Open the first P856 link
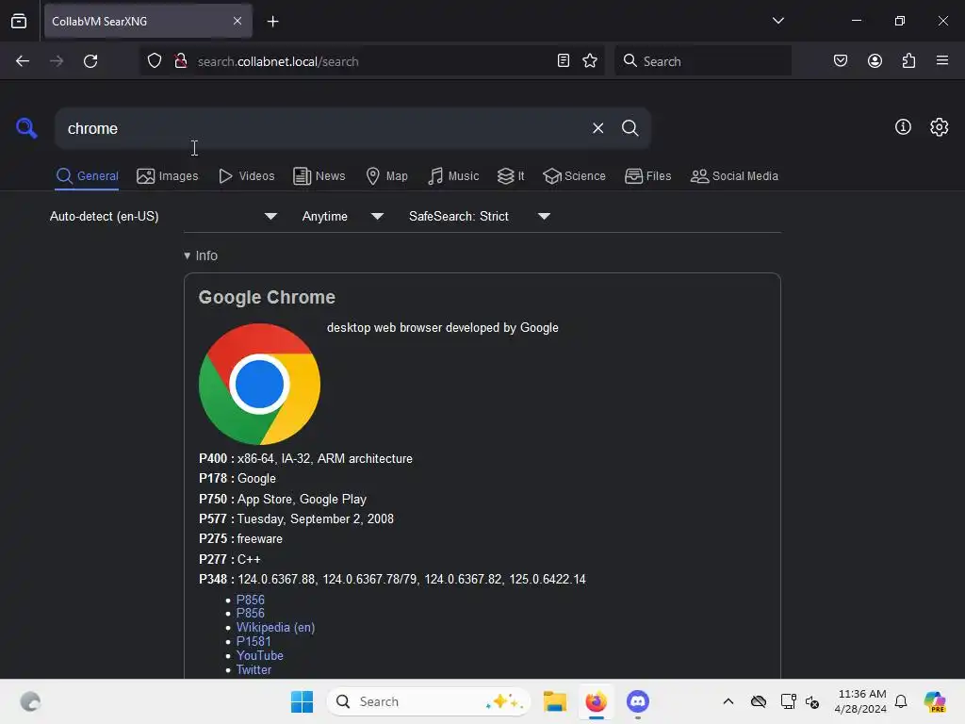Image resolution: width=965 pixels, height=724 pixels. 251,600
